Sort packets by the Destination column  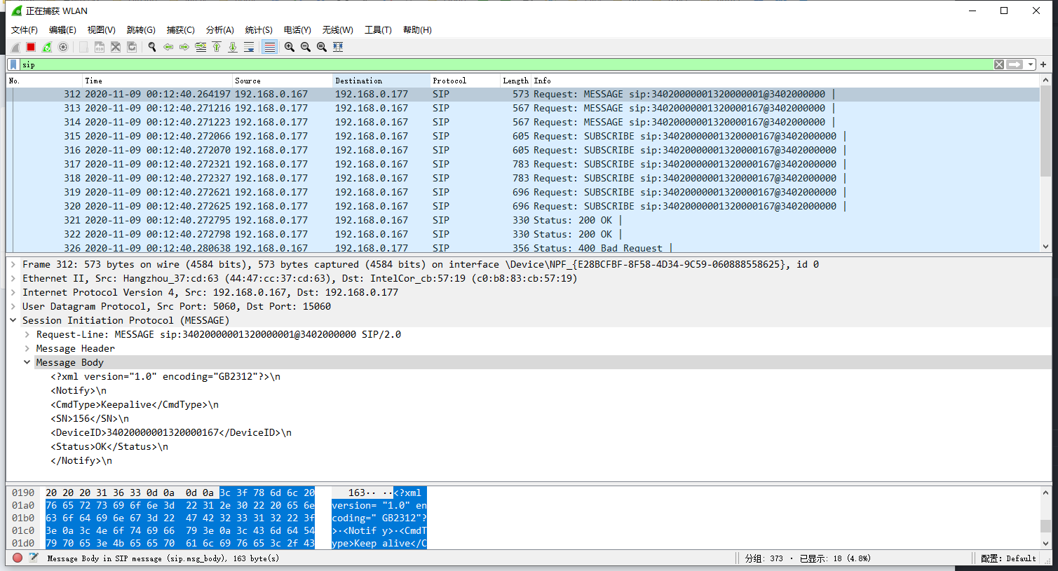381,81
